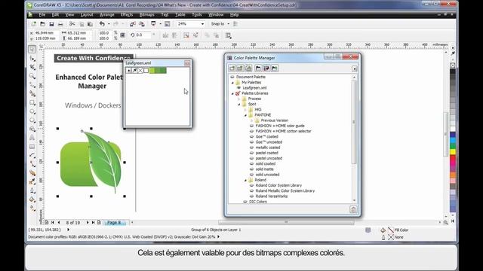Expand the HKS folder node

[245, 110]
